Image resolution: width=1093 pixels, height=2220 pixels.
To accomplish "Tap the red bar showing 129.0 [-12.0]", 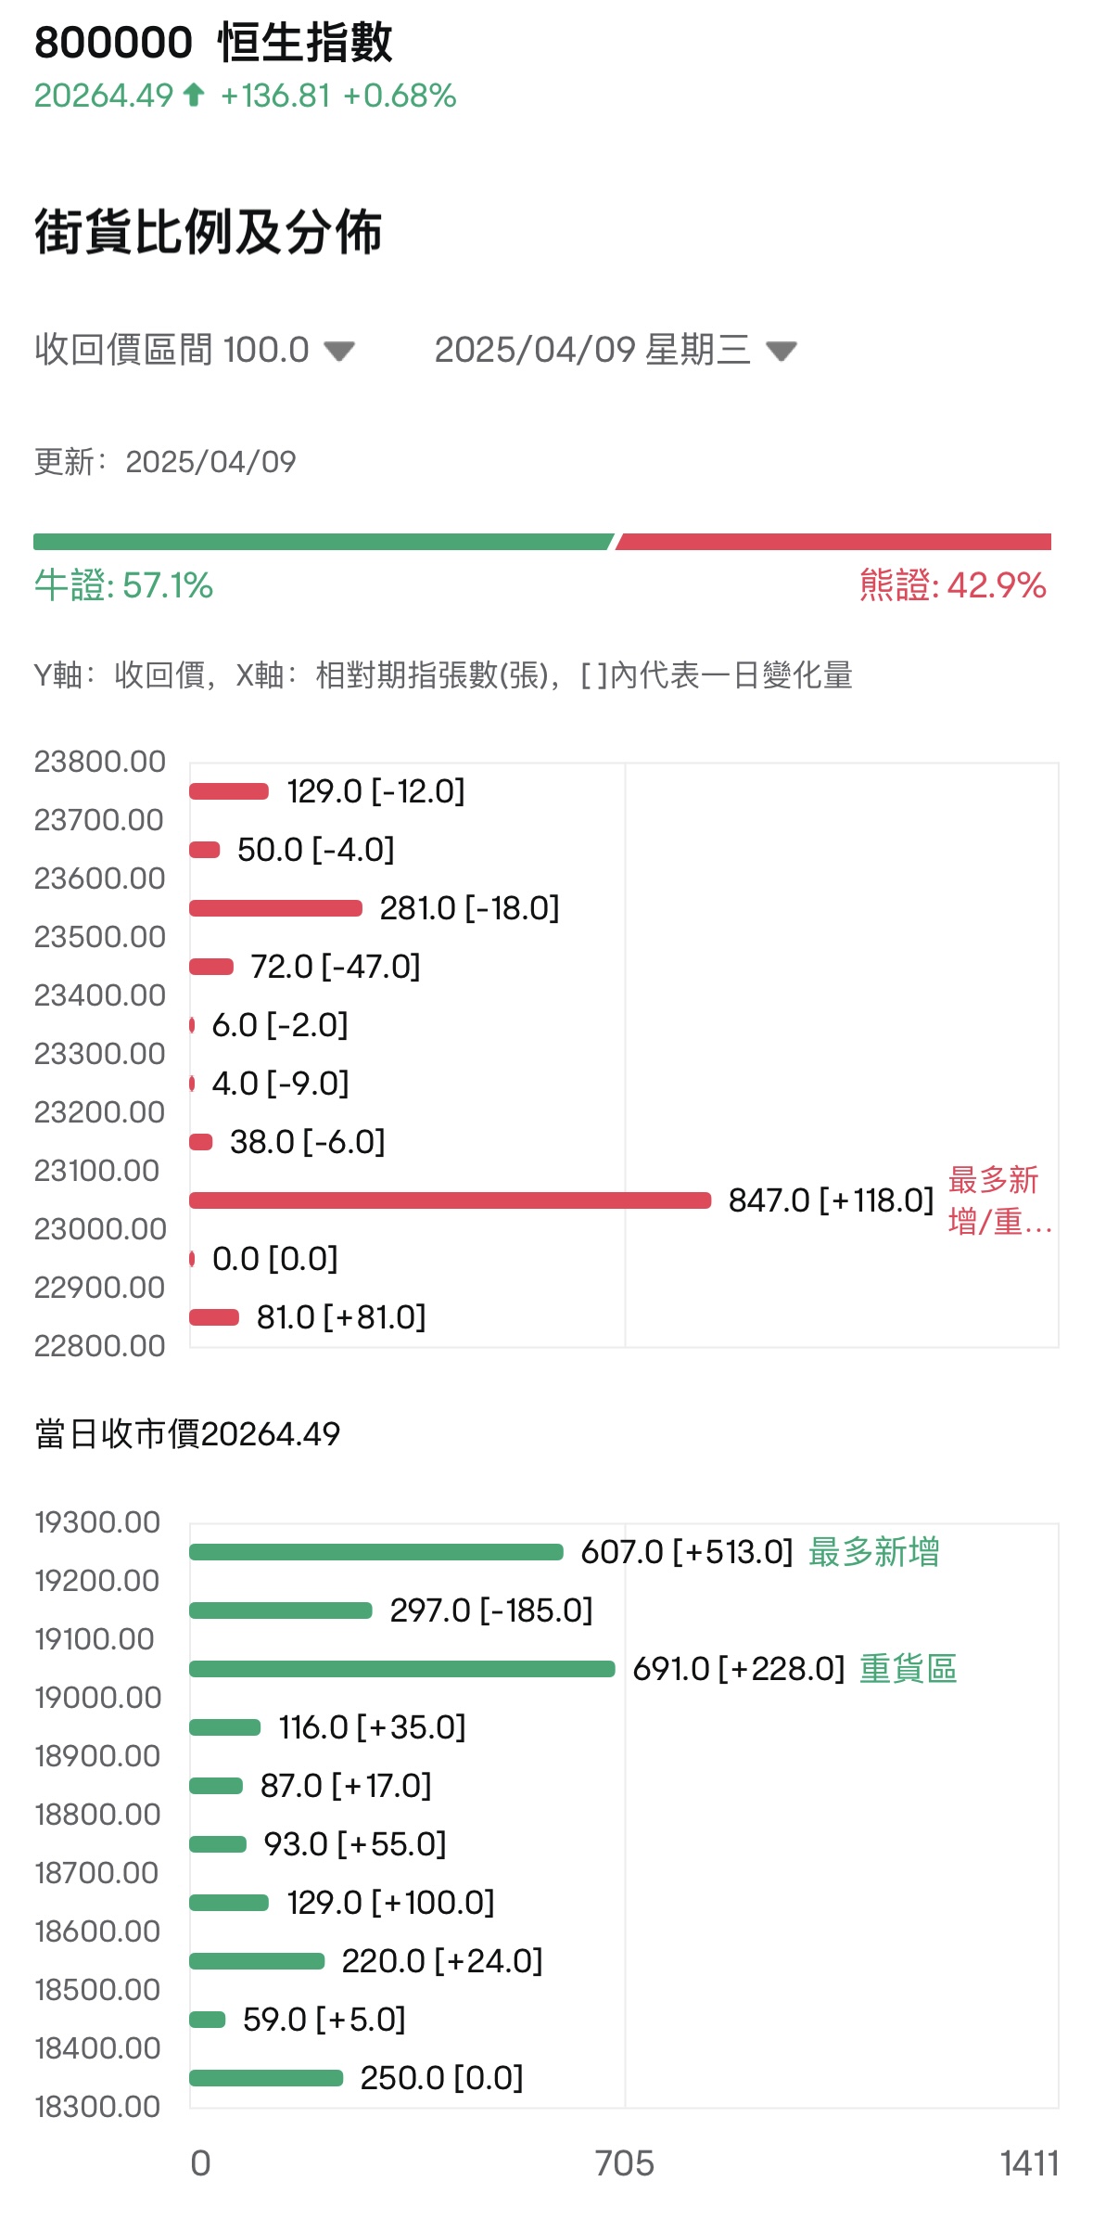I will pos(229,791).
